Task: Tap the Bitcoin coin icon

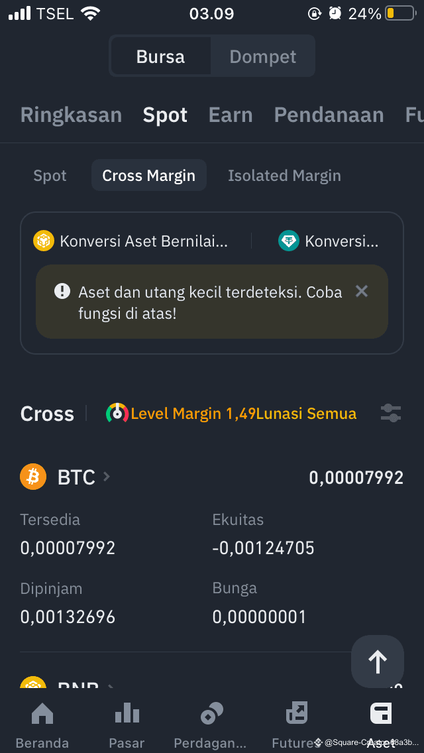Action: (x=33, y=477)
